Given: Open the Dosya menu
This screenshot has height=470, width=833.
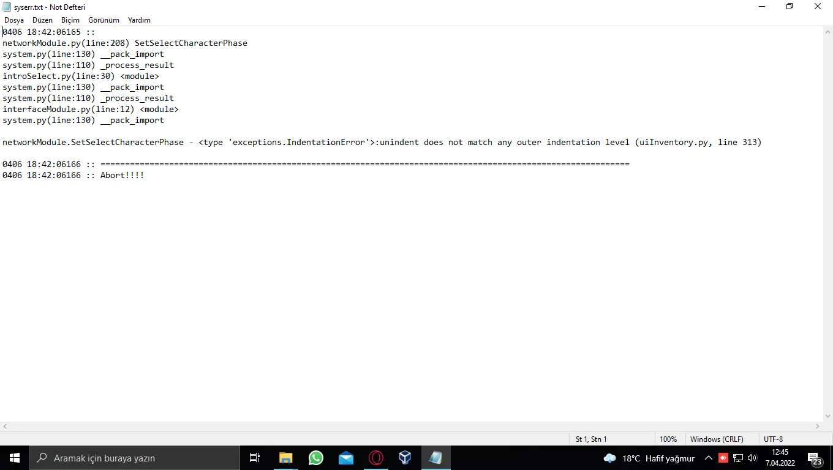Looking at the screenshot, I should click(x=13, y=20).
